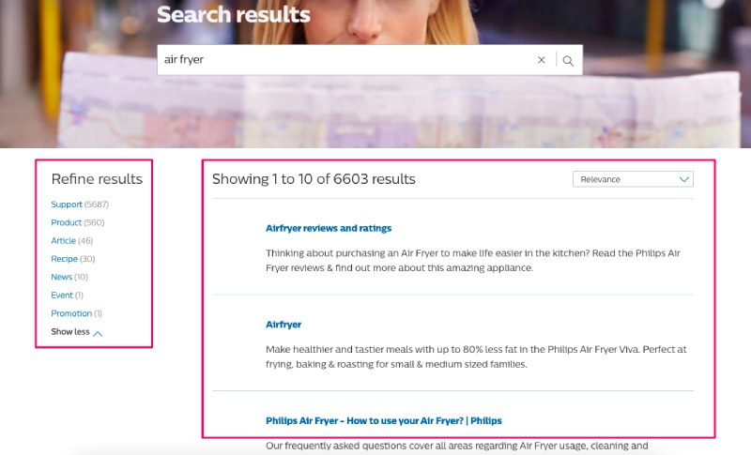
Task: Open the 'Airfryer' result link
Action: (284, 325)
